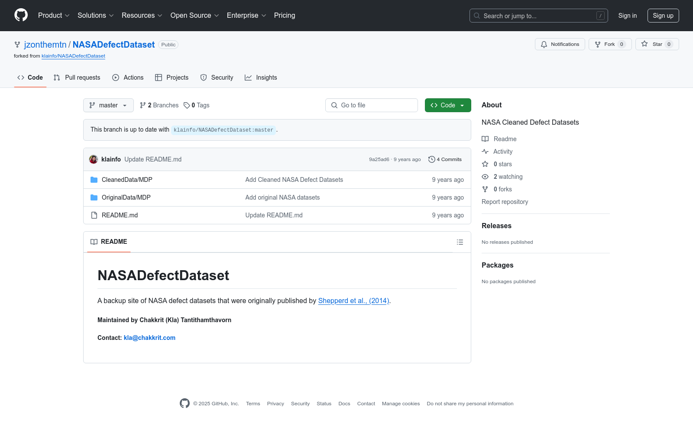This screenshot has height=433, width=693.
Task: Open the Docs footer link
Action: click(x=344, y=404)
